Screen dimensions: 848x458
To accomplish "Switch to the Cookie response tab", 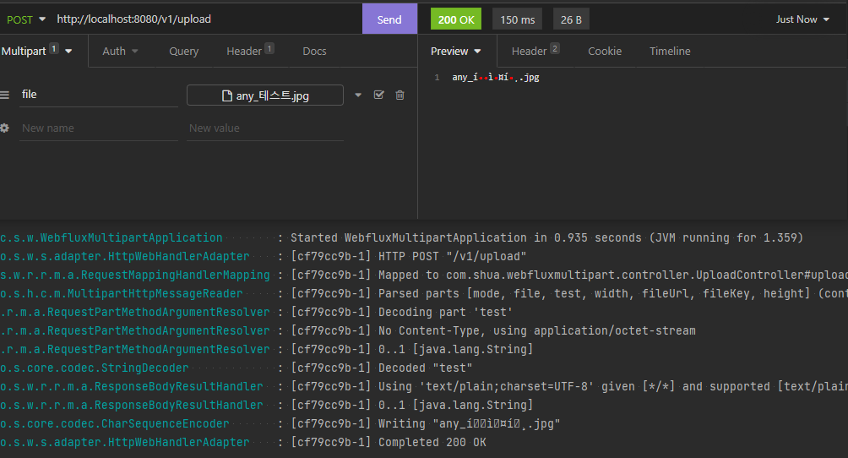I will pos(605,51).
